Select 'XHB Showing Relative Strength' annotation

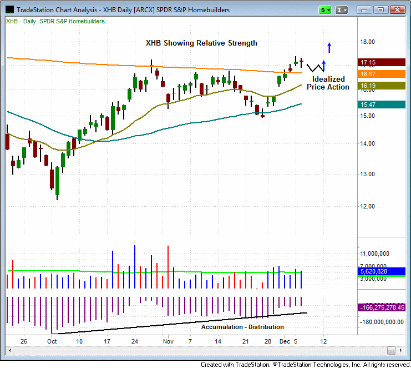pyautogui.click(x=201, y=43)
